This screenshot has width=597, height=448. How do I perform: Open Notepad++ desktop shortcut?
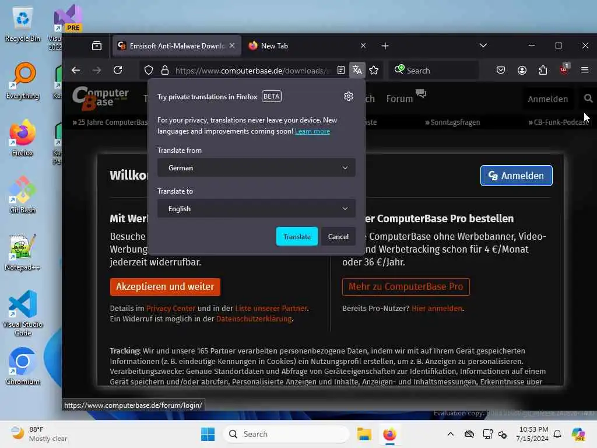click(23, 253)
